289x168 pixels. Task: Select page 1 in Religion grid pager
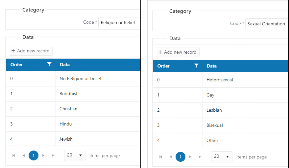click(34, 155)
